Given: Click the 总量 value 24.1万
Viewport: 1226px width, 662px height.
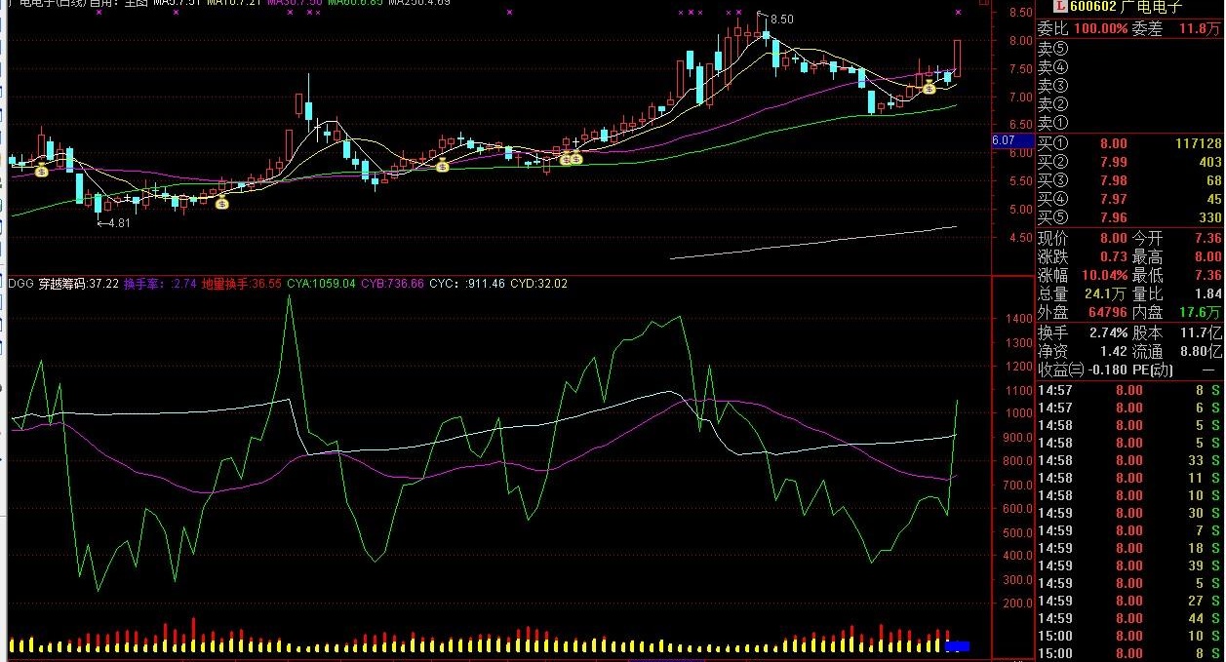Looking at the screenshot, I should [x=1107, y=293].
